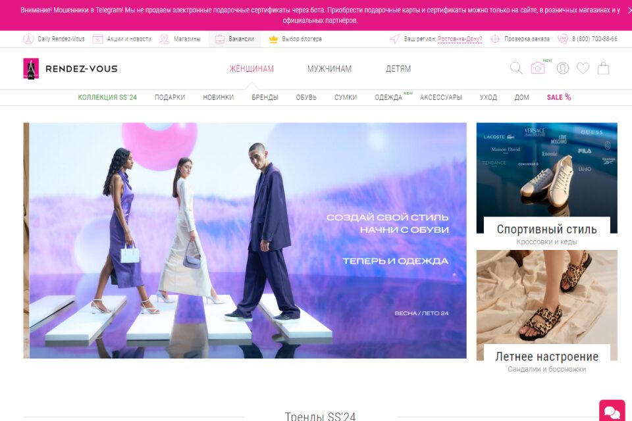
Task: Open the ОБУВЬ category menu
Action: pos(306,97)
